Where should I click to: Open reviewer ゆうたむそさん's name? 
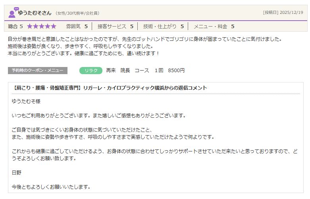click(x=35, y=13)
